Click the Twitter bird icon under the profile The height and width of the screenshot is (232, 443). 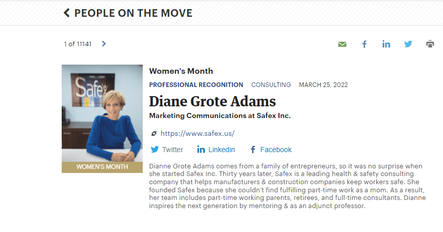pyautogui.click(x=154, y=150)
